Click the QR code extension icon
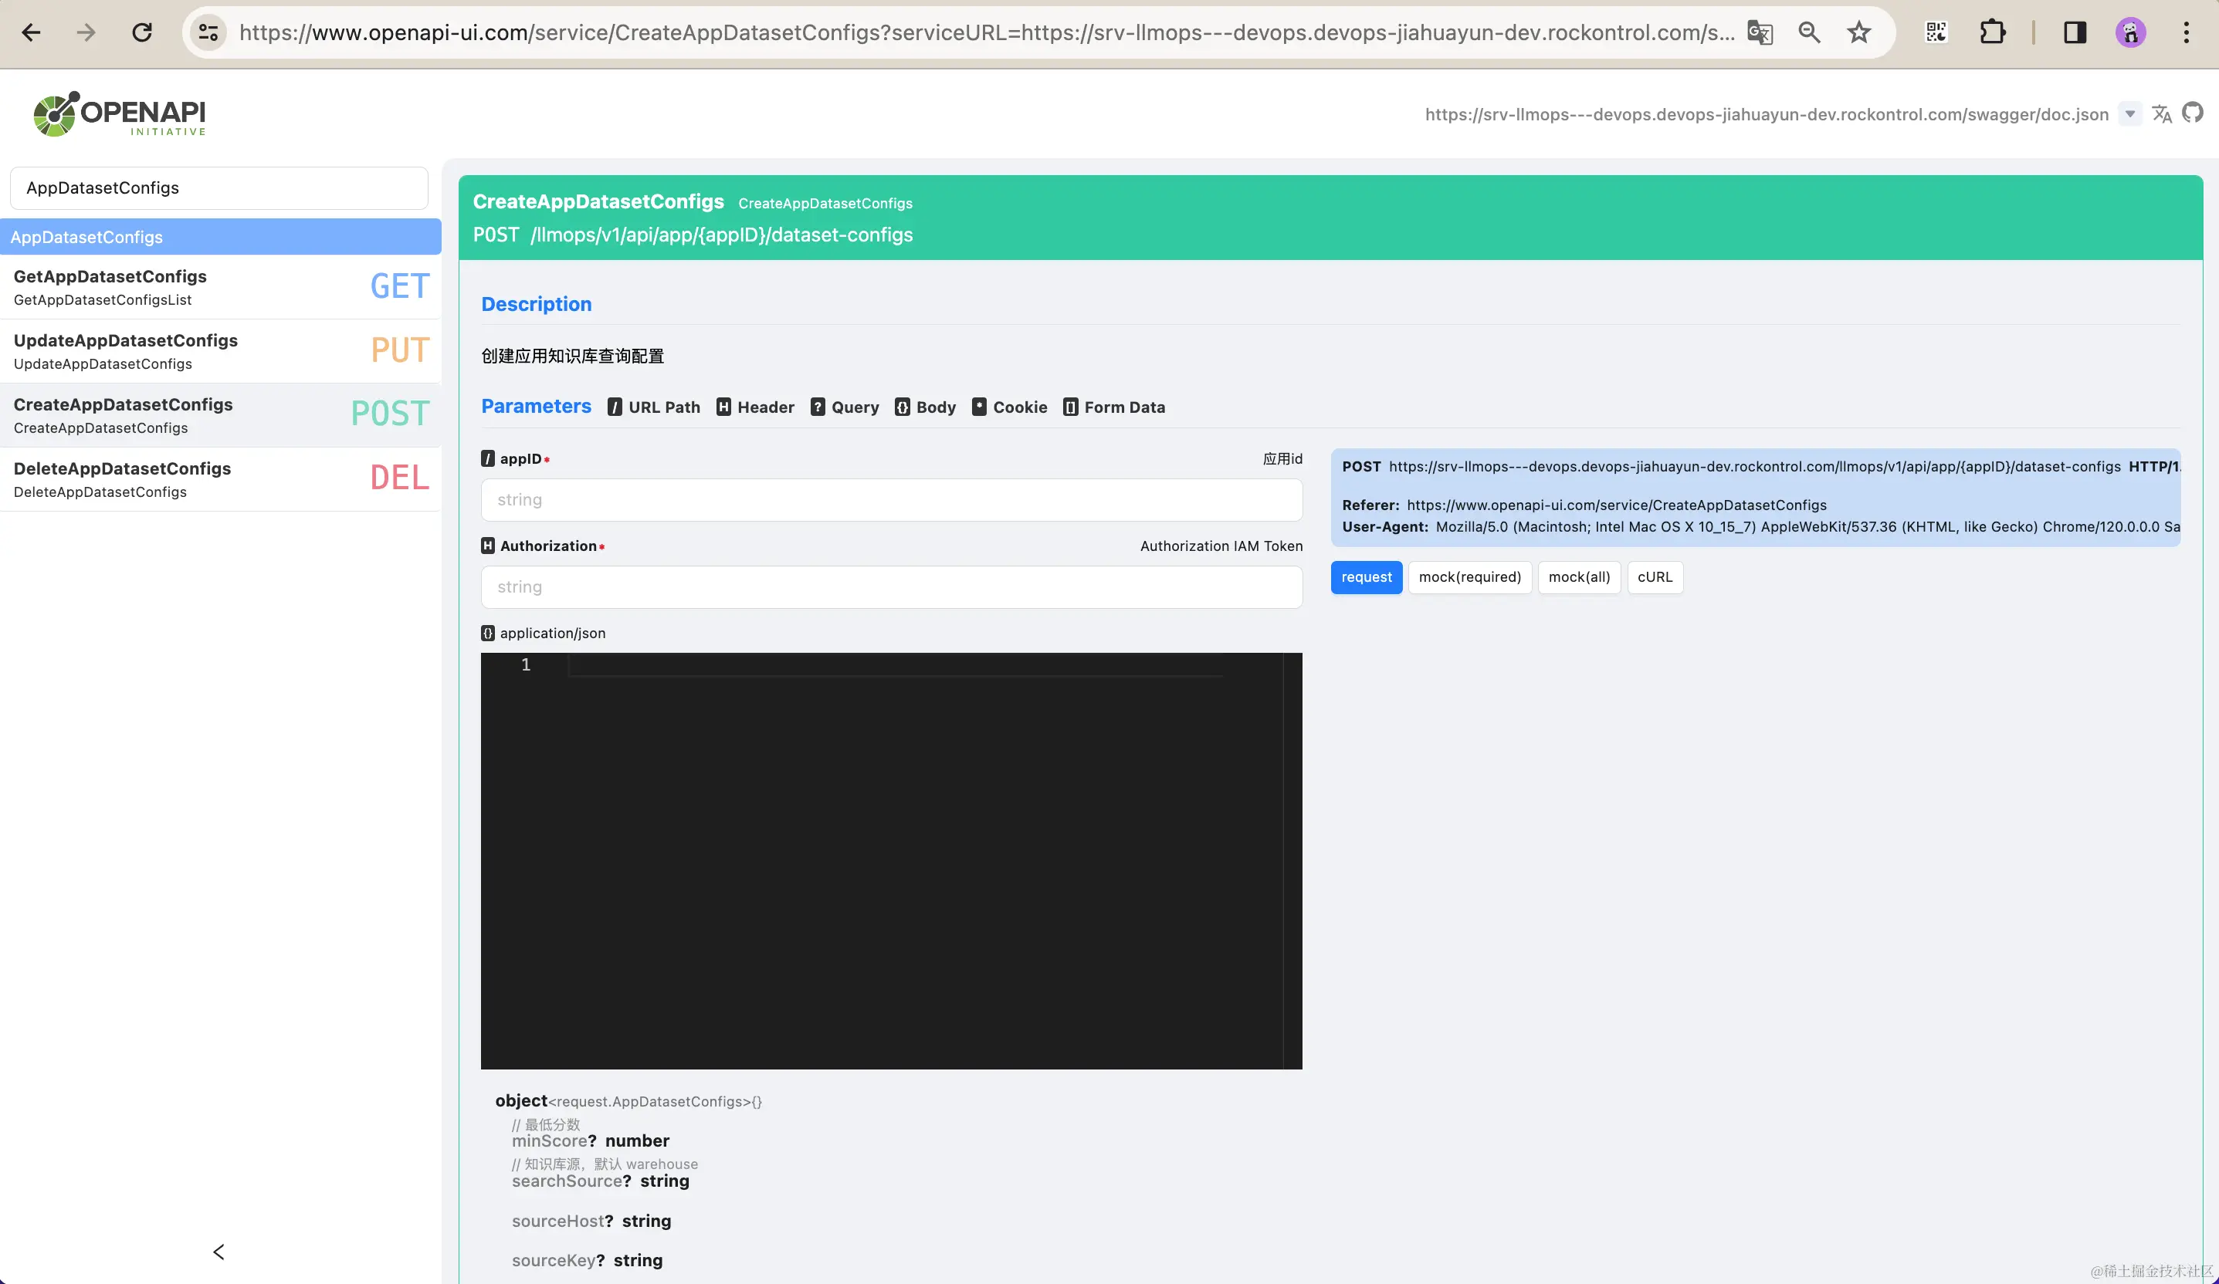Image resolution: width=2219 pixels, height=1284 pixels. click(1936, 32)
